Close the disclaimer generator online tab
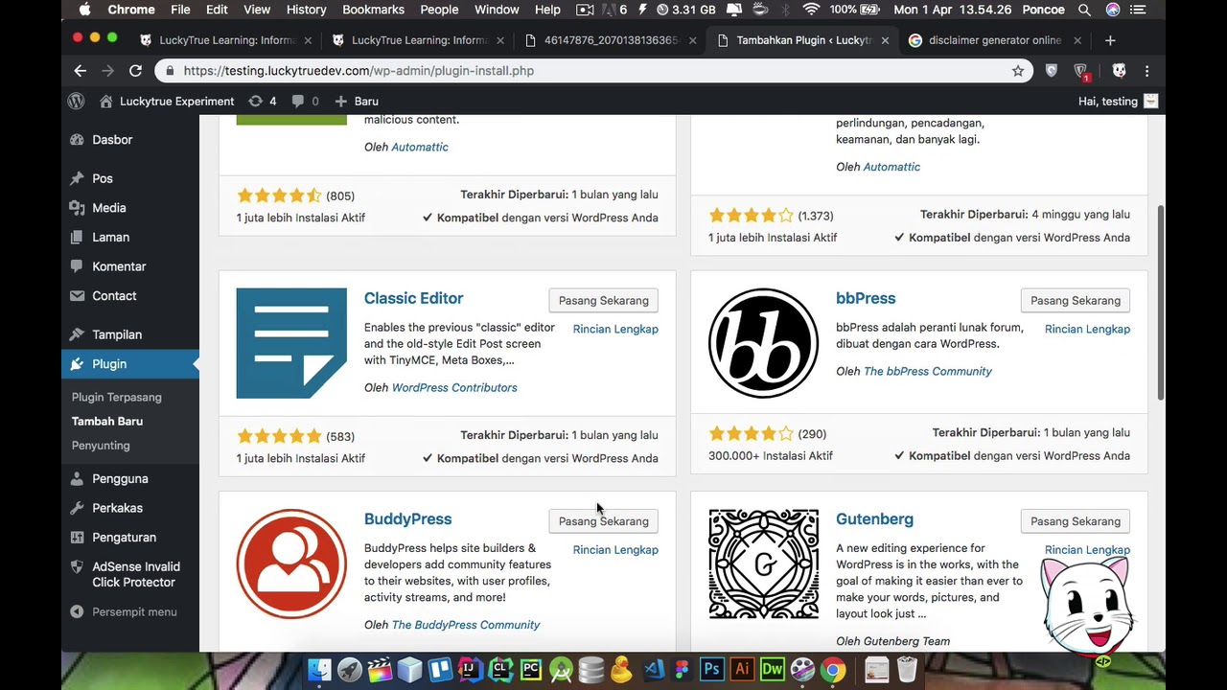 [1077, 40]
